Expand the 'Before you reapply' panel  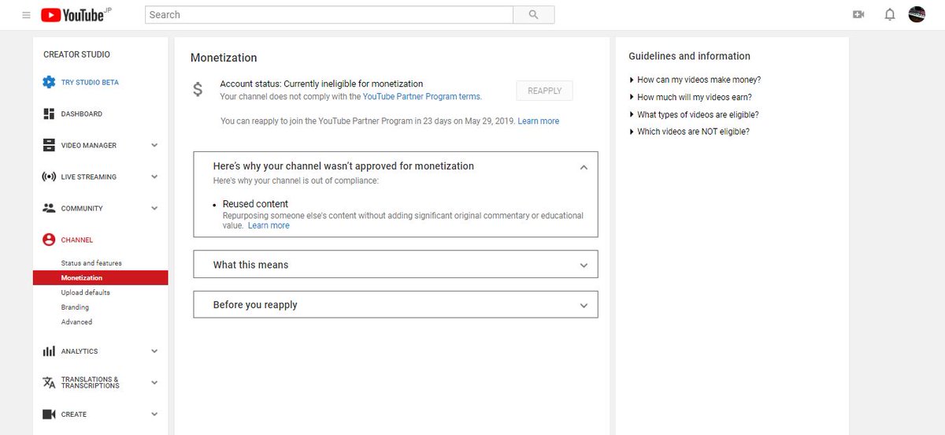pos(395,304)
